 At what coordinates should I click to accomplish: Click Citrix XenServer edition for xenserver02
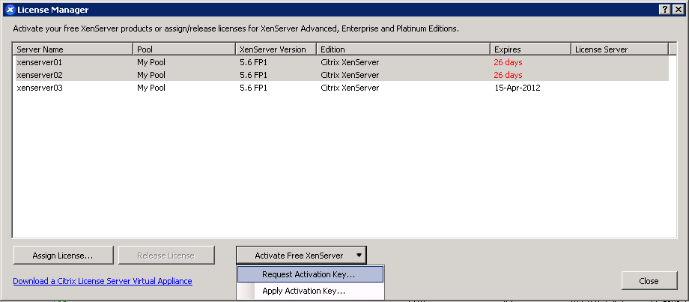pos(350,75)
